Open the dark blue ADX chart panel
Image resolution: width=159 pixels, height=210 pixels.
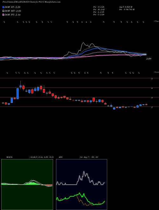tap(81, 185)
